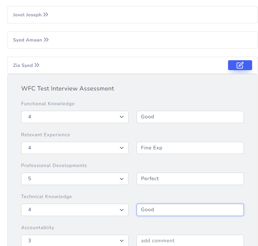Click the 'Fine Exp' comment field
This screenshot has height=246, width=258.
(x=190, y=148)
